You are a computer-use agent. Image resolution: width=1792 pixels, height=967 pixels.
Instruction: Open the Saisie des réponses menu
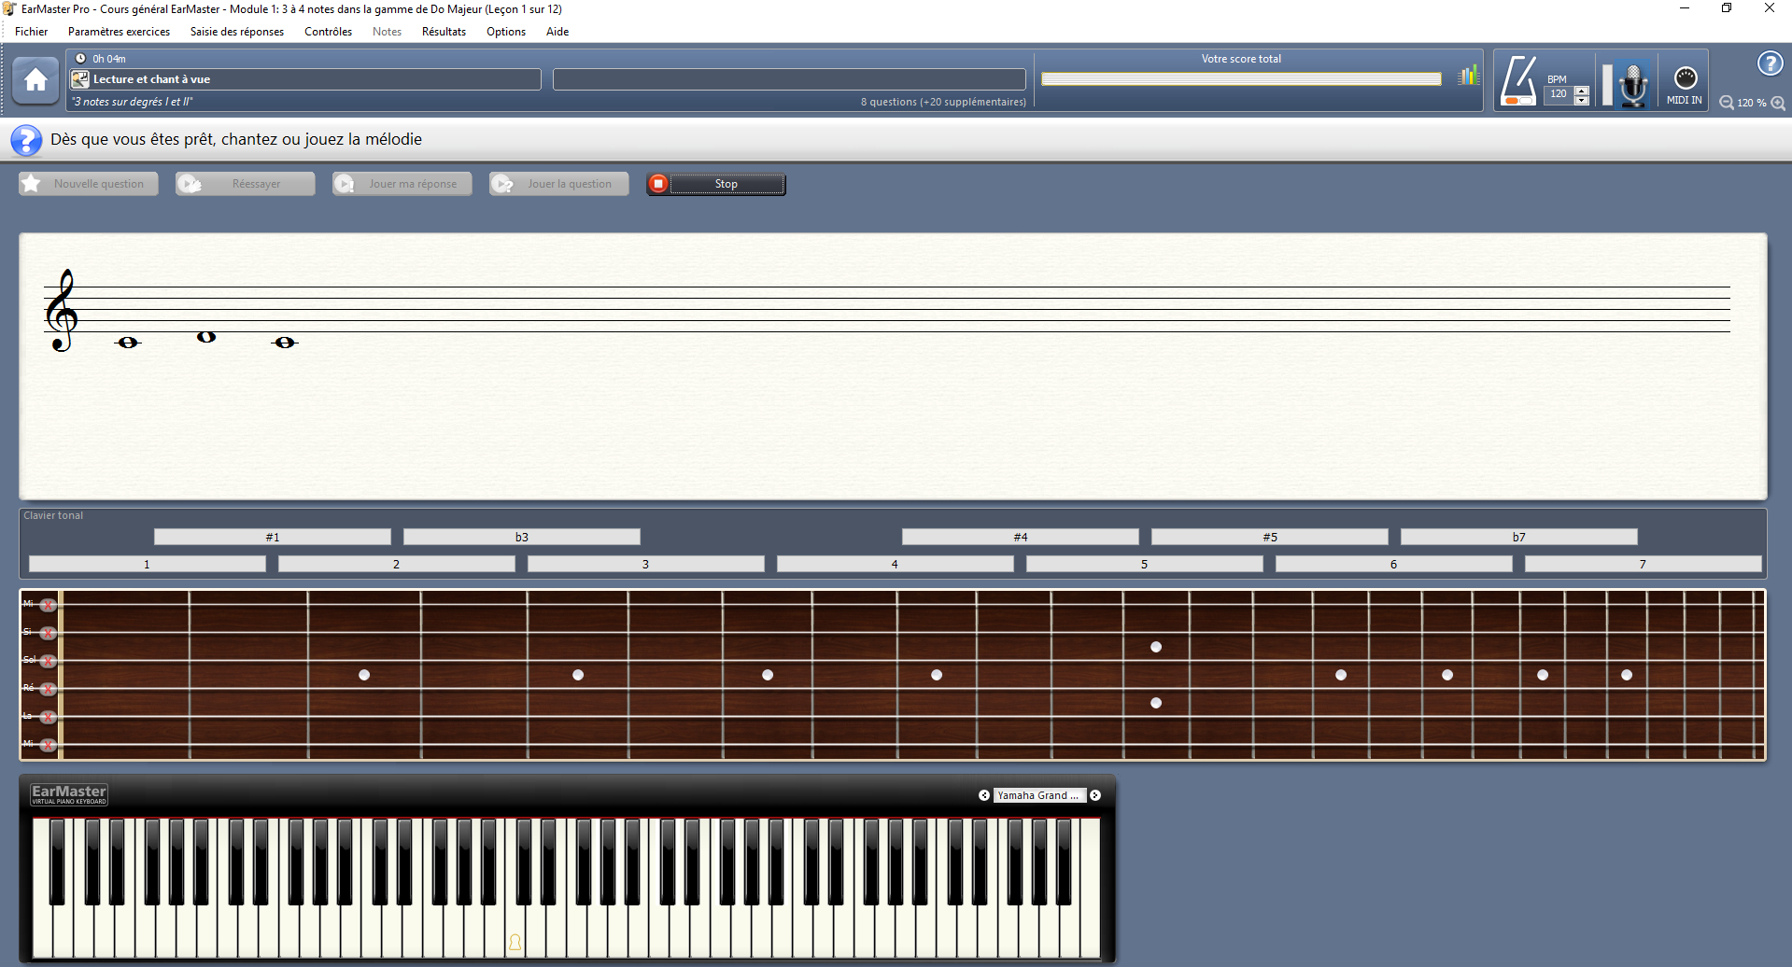click(x=237, y=32)
